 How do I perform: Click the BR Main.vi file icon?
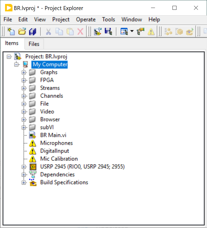pyautogui.click(x=32, y=135)
